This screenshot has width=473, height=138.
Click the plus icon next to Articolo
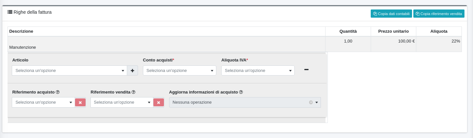click(x=132, y=71)
